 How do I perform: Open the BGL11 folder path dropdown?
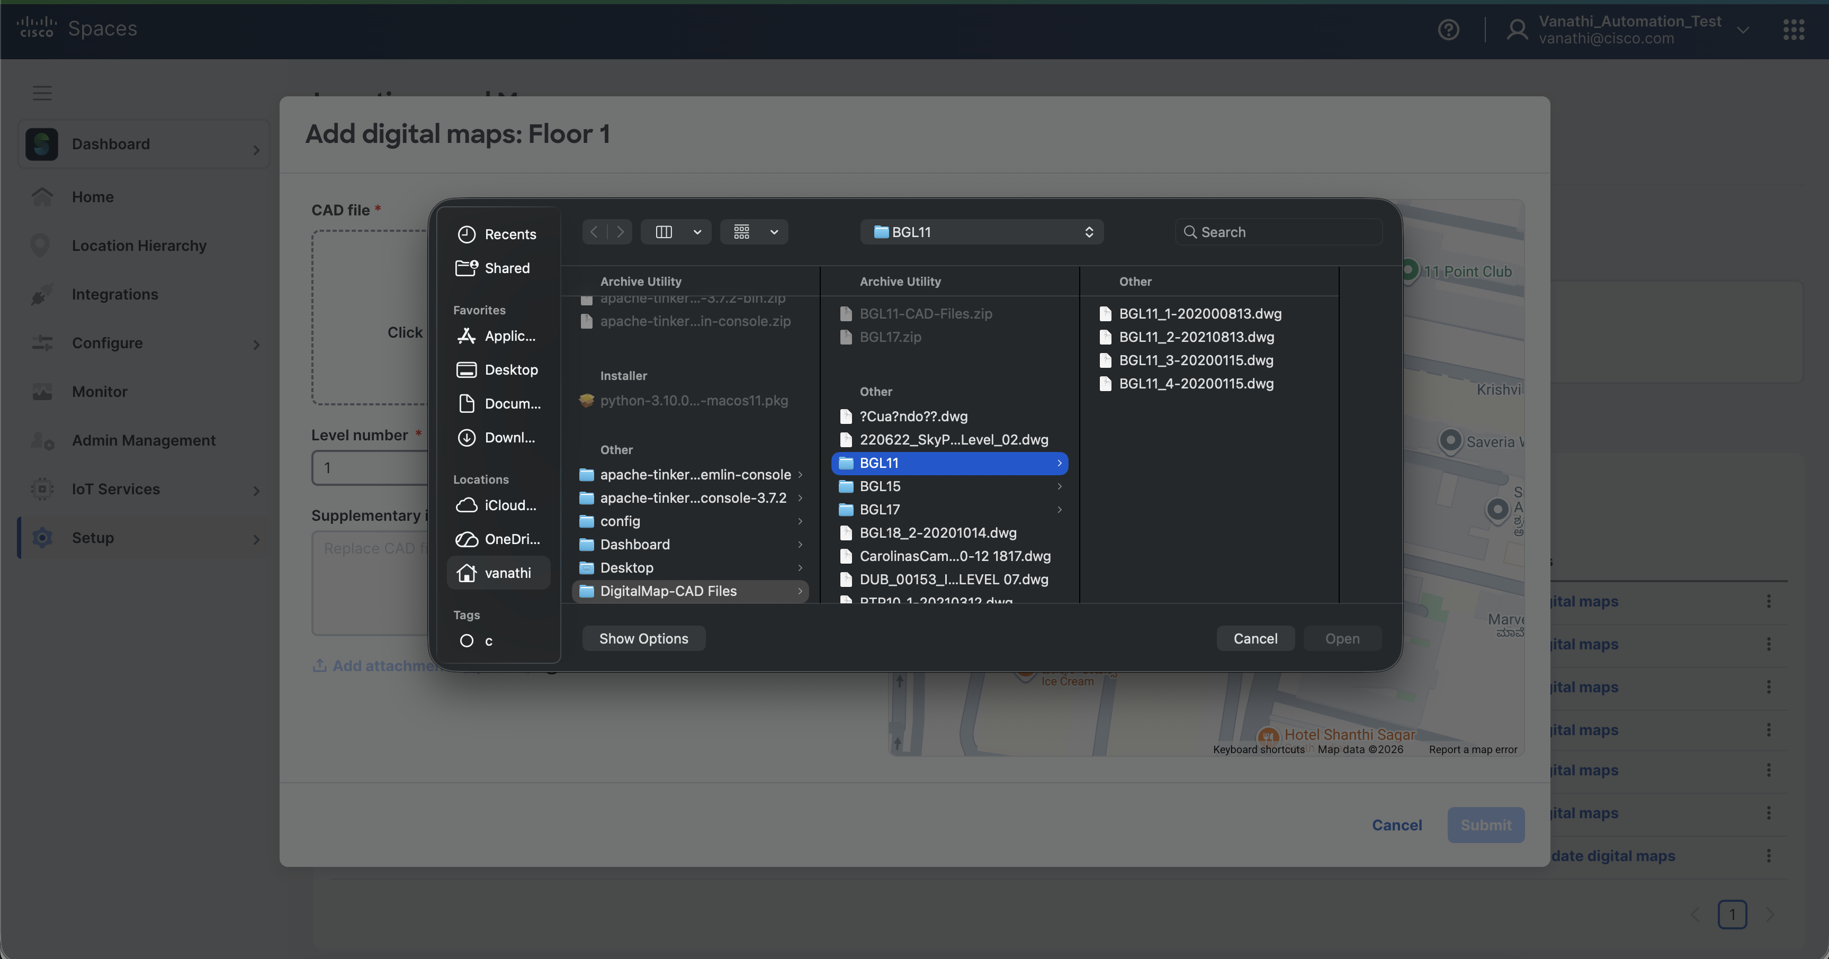pos(981,232)
